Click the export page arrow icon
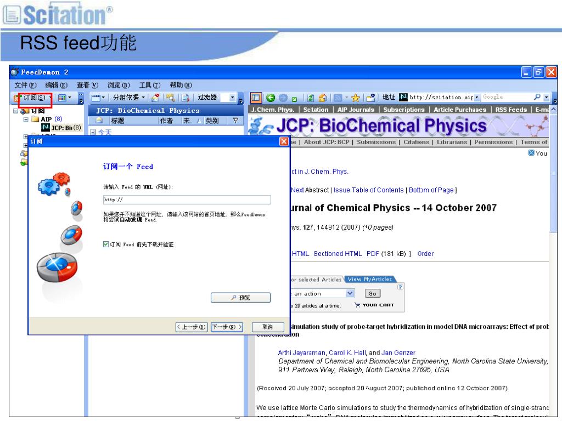The width and height of the screenshot is (562, 421). 185,98
